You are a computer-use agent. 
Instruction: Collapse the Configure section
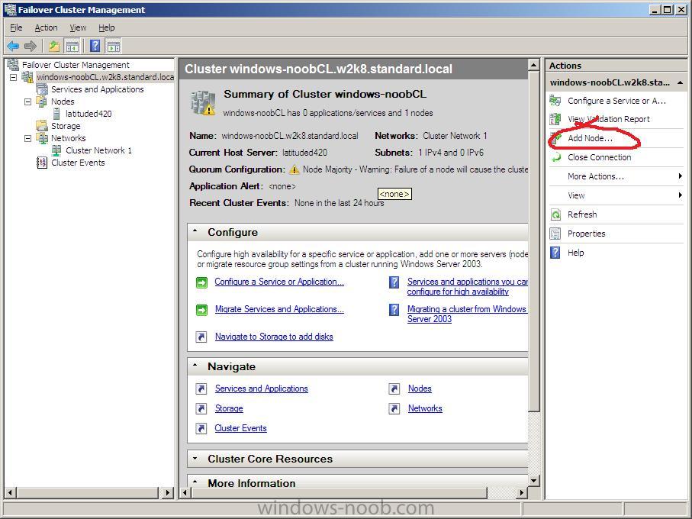pyautogui.click(x=195, y=231)
